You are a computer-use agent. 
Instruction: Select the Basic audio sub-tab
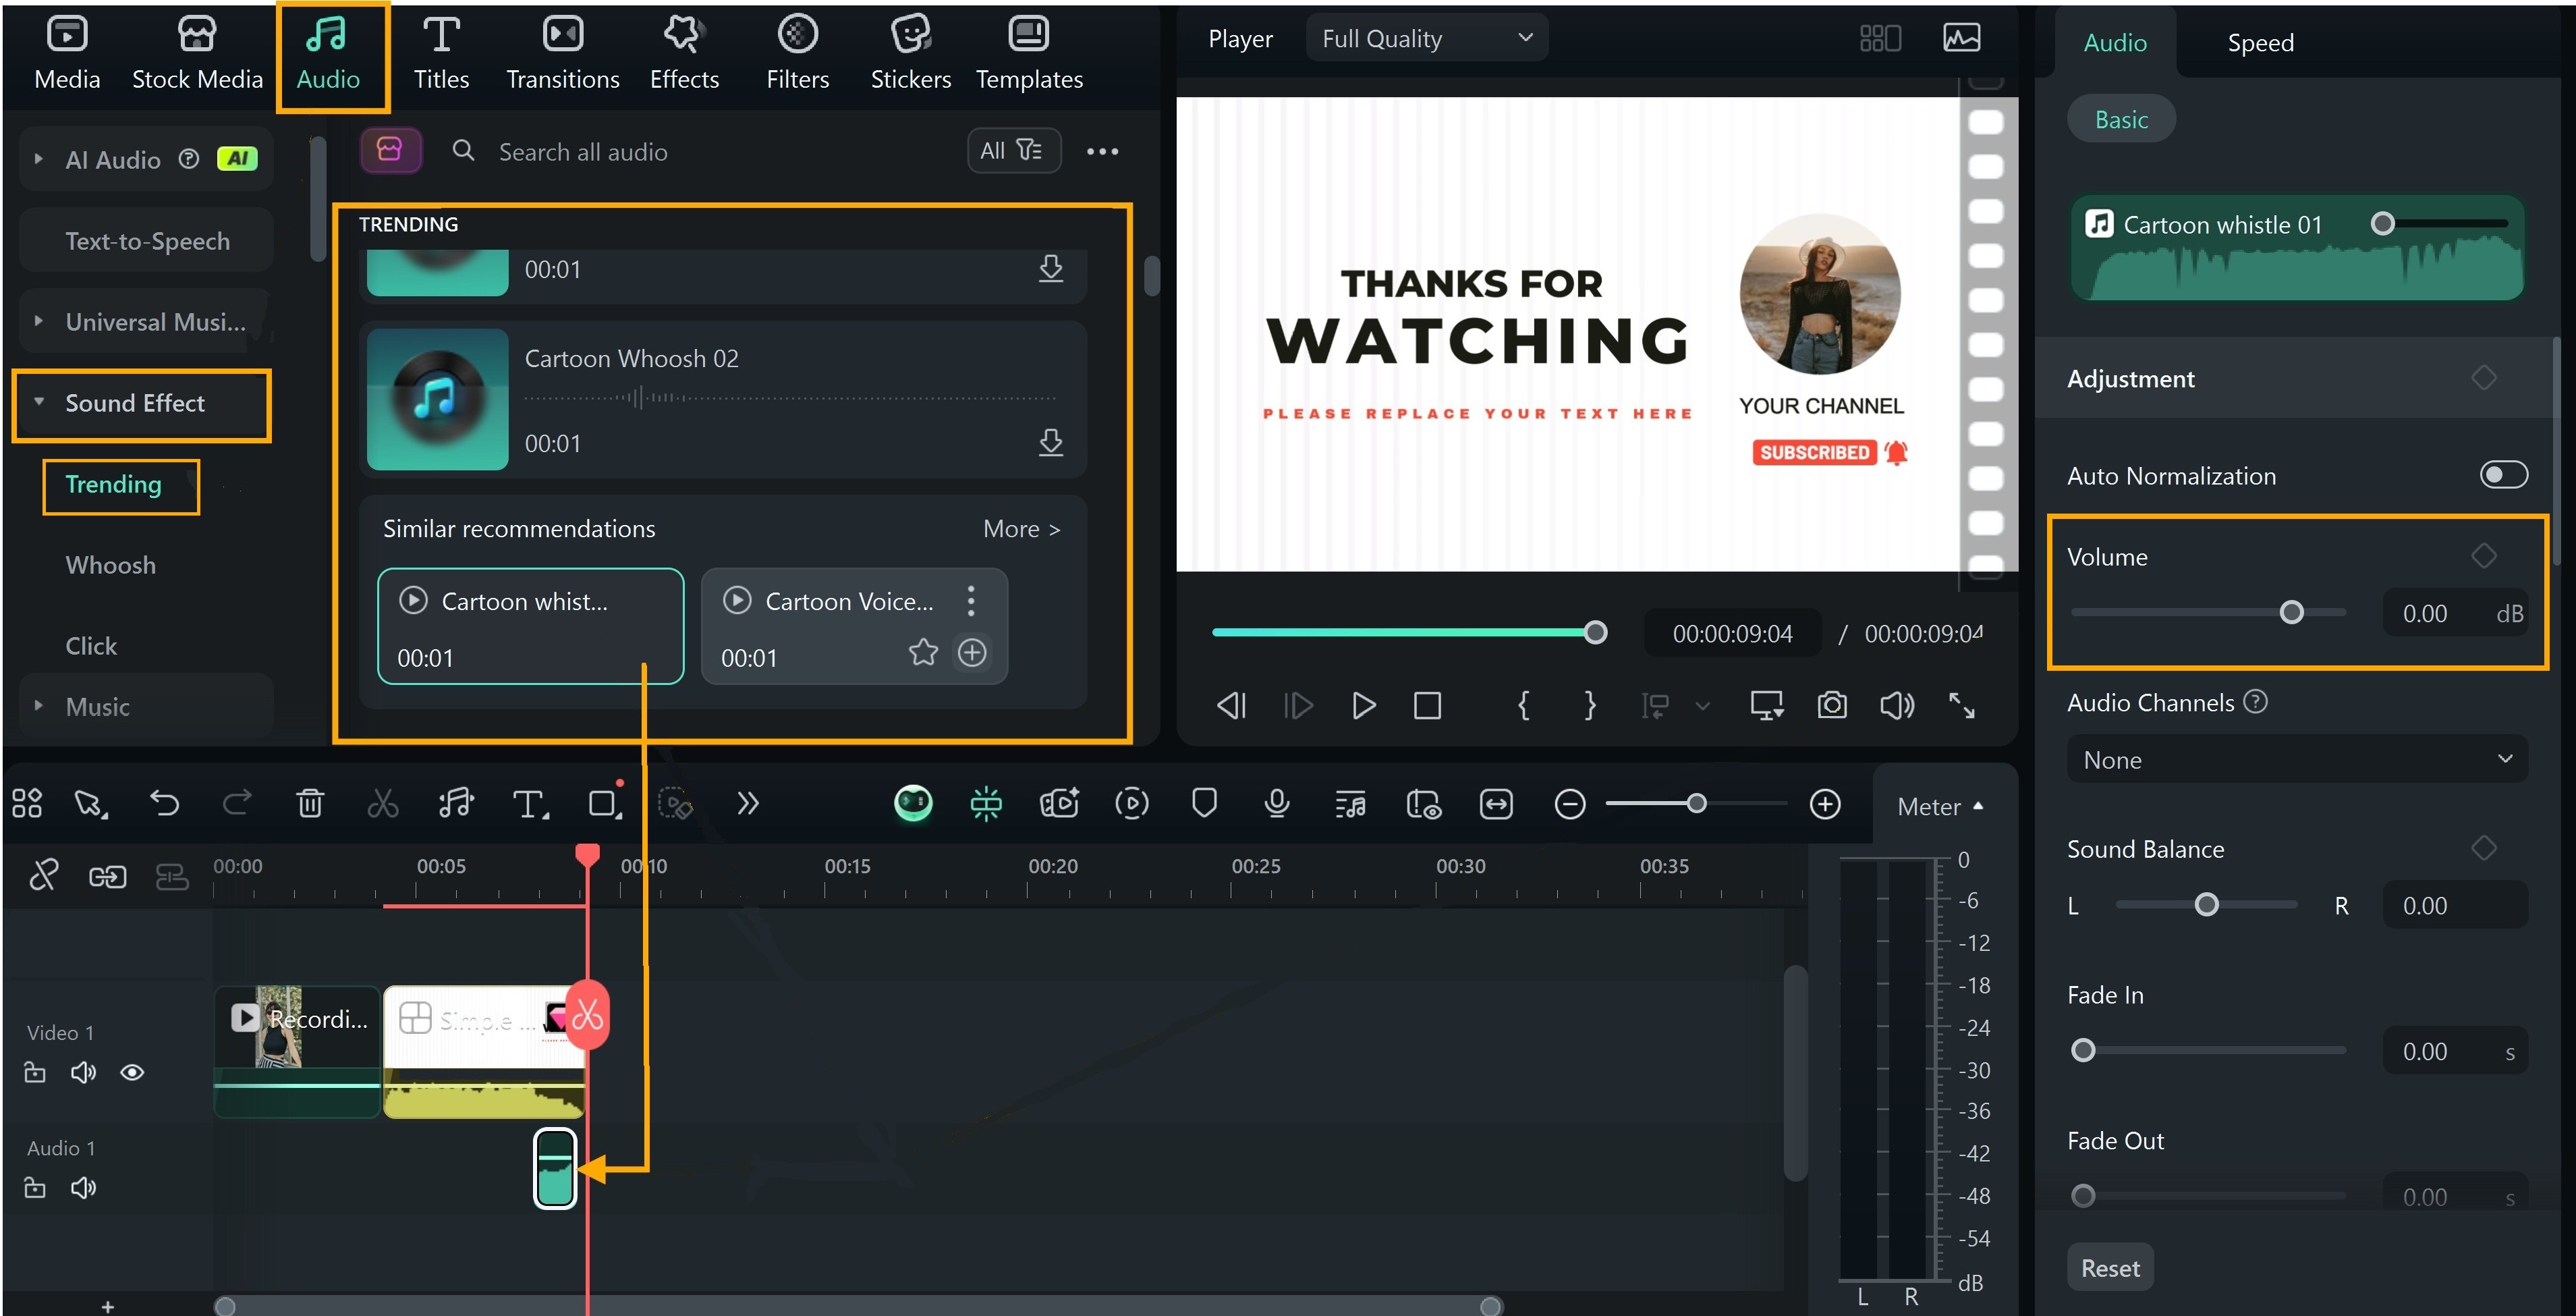[x=2121, y=119]
